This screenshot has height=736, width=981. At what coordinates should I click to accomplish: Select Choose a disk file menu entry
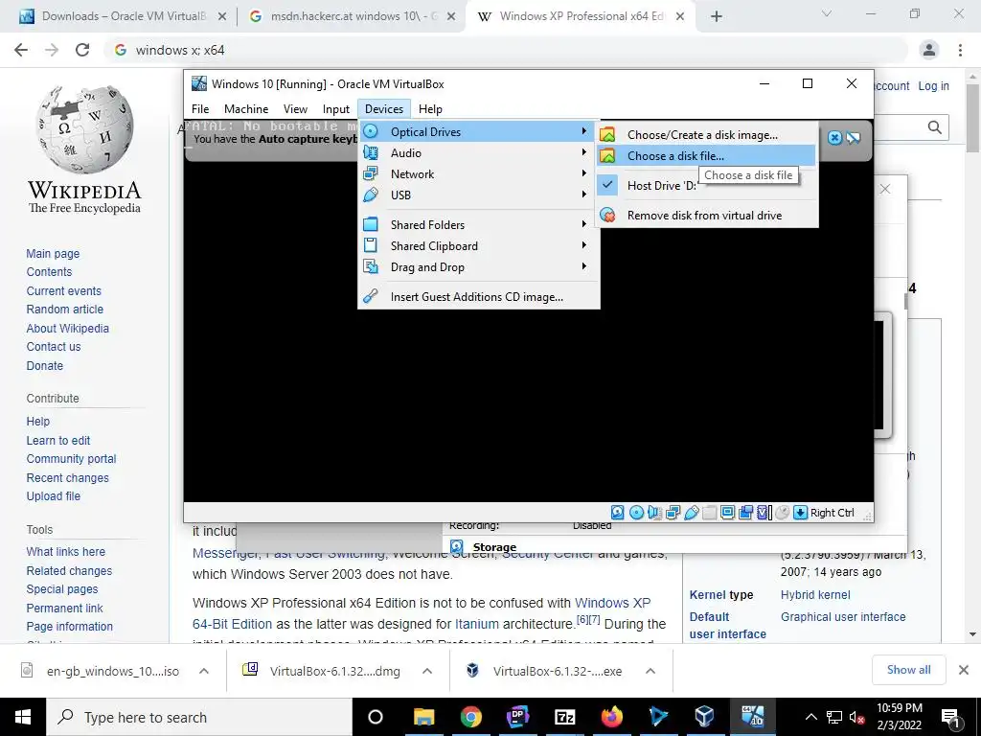(706, 156)
